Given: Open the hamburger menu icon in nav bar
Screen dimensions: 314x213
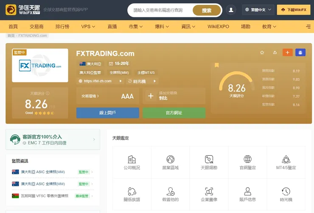Looking at the screenshot, I should click(308, 26).
